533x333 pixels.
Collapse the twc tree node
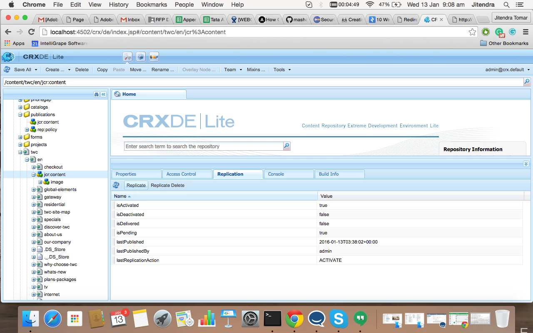20,152
